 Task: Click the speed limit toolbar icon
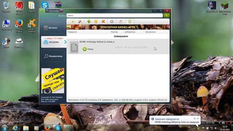coord(121,21)
